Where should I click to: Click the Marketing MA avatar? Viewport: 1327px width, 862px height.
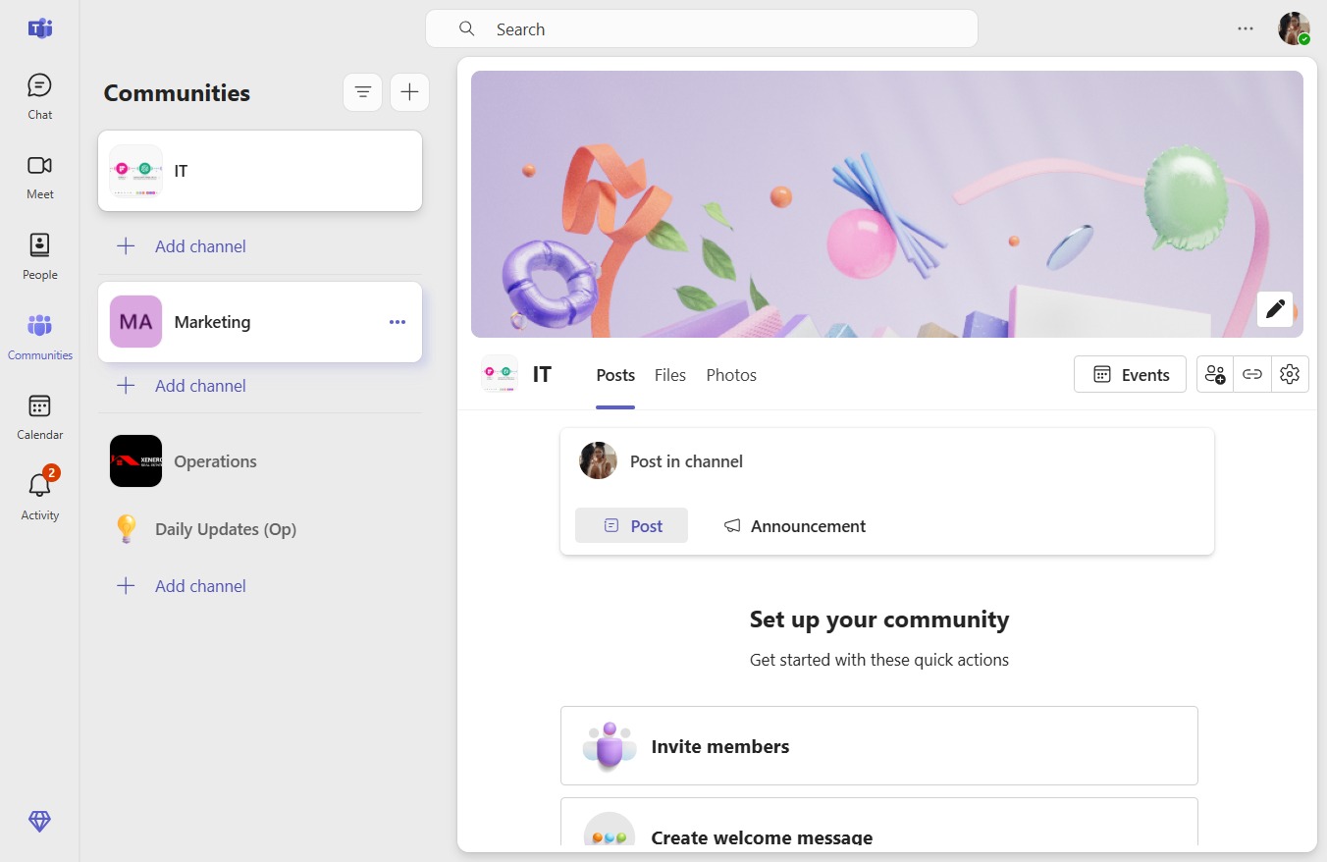pos(135,322)
